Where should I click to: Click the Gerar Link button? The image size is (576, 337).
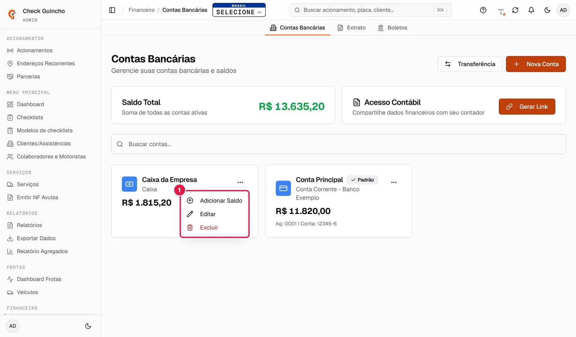click(527, 106)
